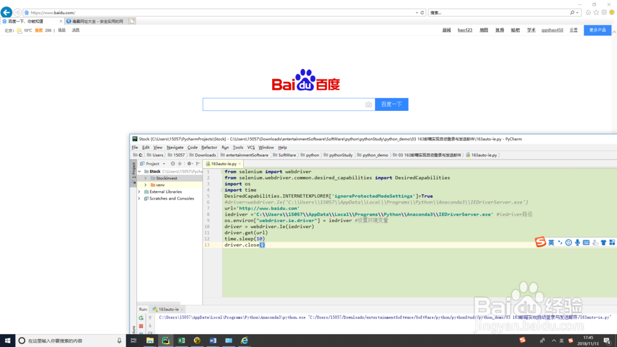Hide the Project tool window
This screenshot has height=347, width=617.
198,163
